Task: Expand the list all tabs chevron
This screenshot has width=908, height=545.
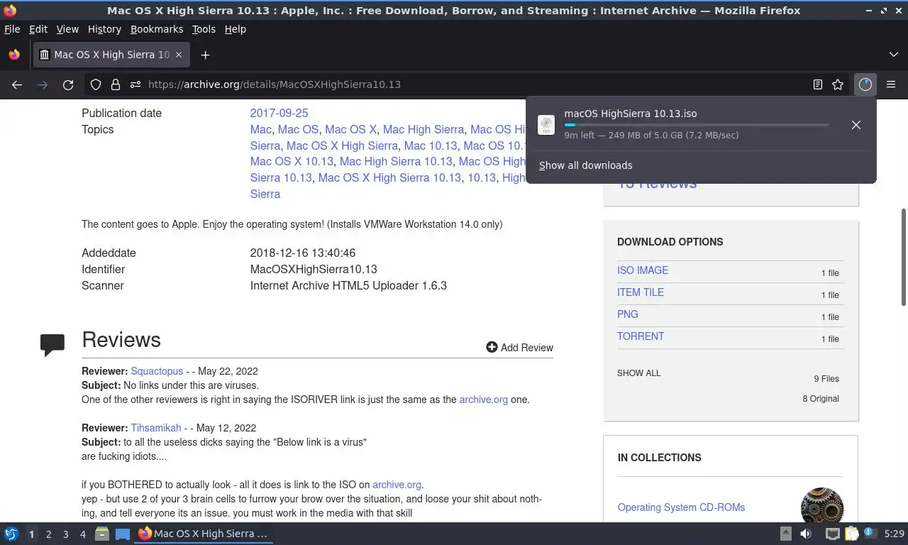Action: coord(893,55)
